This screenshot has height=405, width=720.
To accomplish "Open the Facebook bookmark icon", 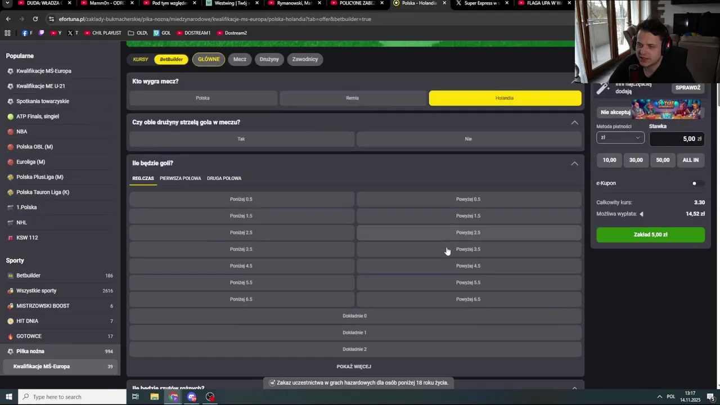I will tap(25, 33).
